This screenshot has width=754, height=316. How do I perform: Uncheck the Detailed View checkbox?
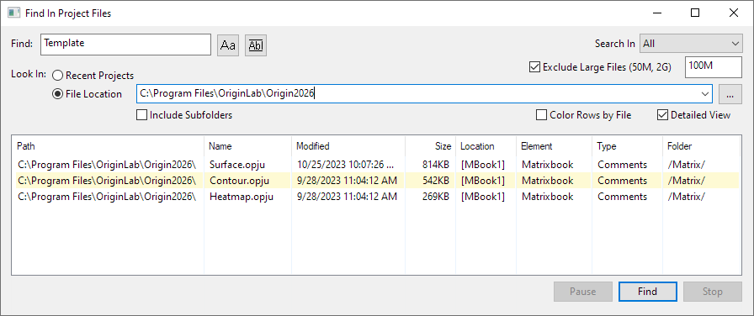click(662, 115)
